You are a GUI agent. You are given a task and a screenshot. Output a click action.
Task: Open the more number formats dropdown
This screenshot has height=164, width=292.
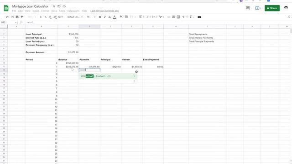coord(61,17)
